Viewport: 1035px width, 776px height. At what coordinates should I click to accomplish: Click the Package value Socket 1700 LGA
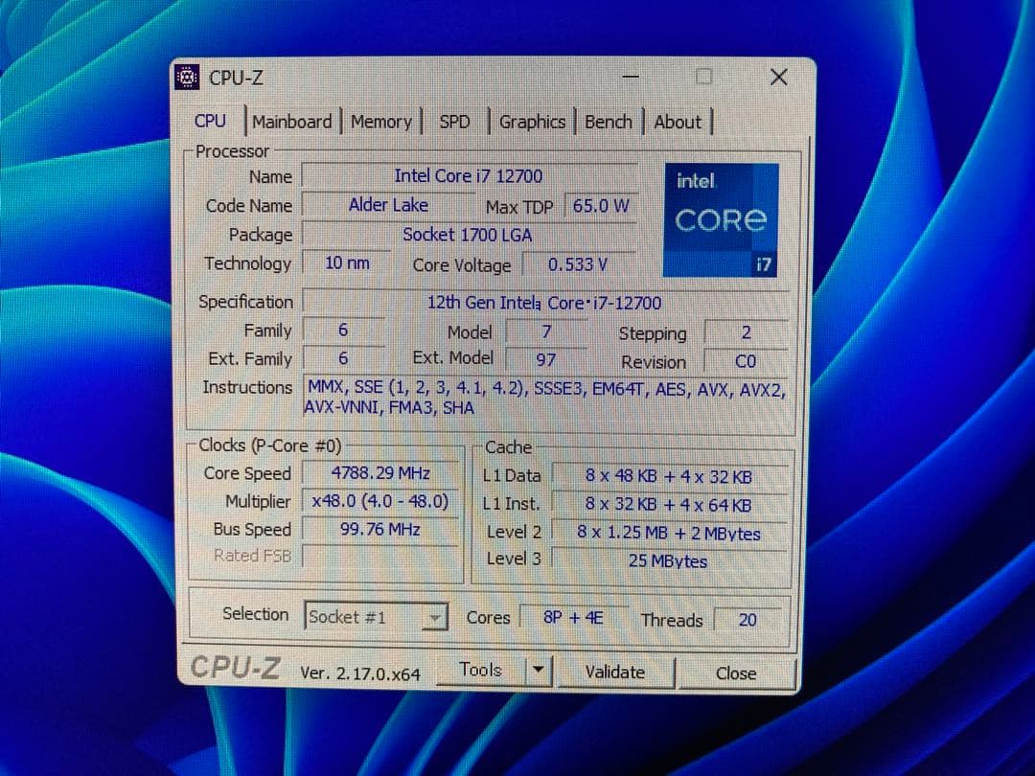point(469,235)
